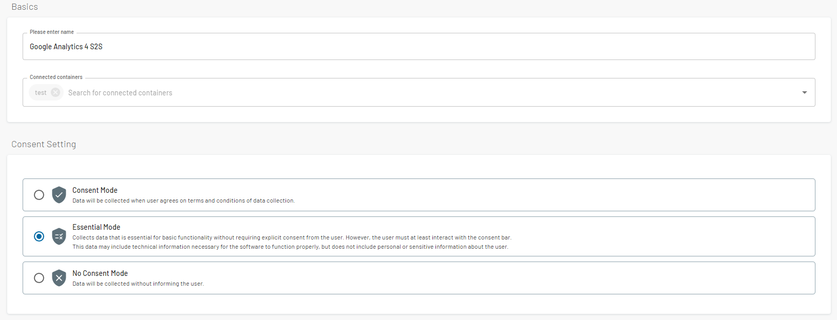Select the Essential Mode radio button
This screenshot has height=320, width=837.
39,236
